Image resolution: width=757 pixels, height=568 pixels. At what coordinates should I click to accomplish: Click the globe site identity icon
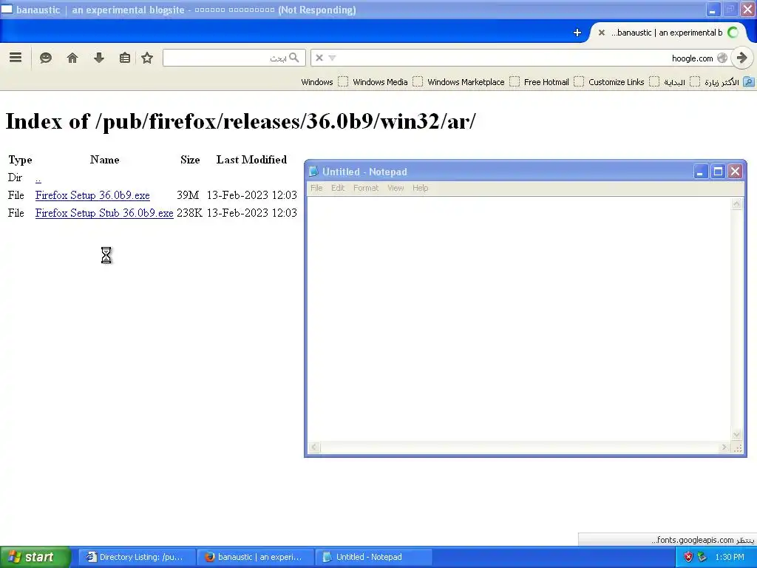click(x=722, y=58)
